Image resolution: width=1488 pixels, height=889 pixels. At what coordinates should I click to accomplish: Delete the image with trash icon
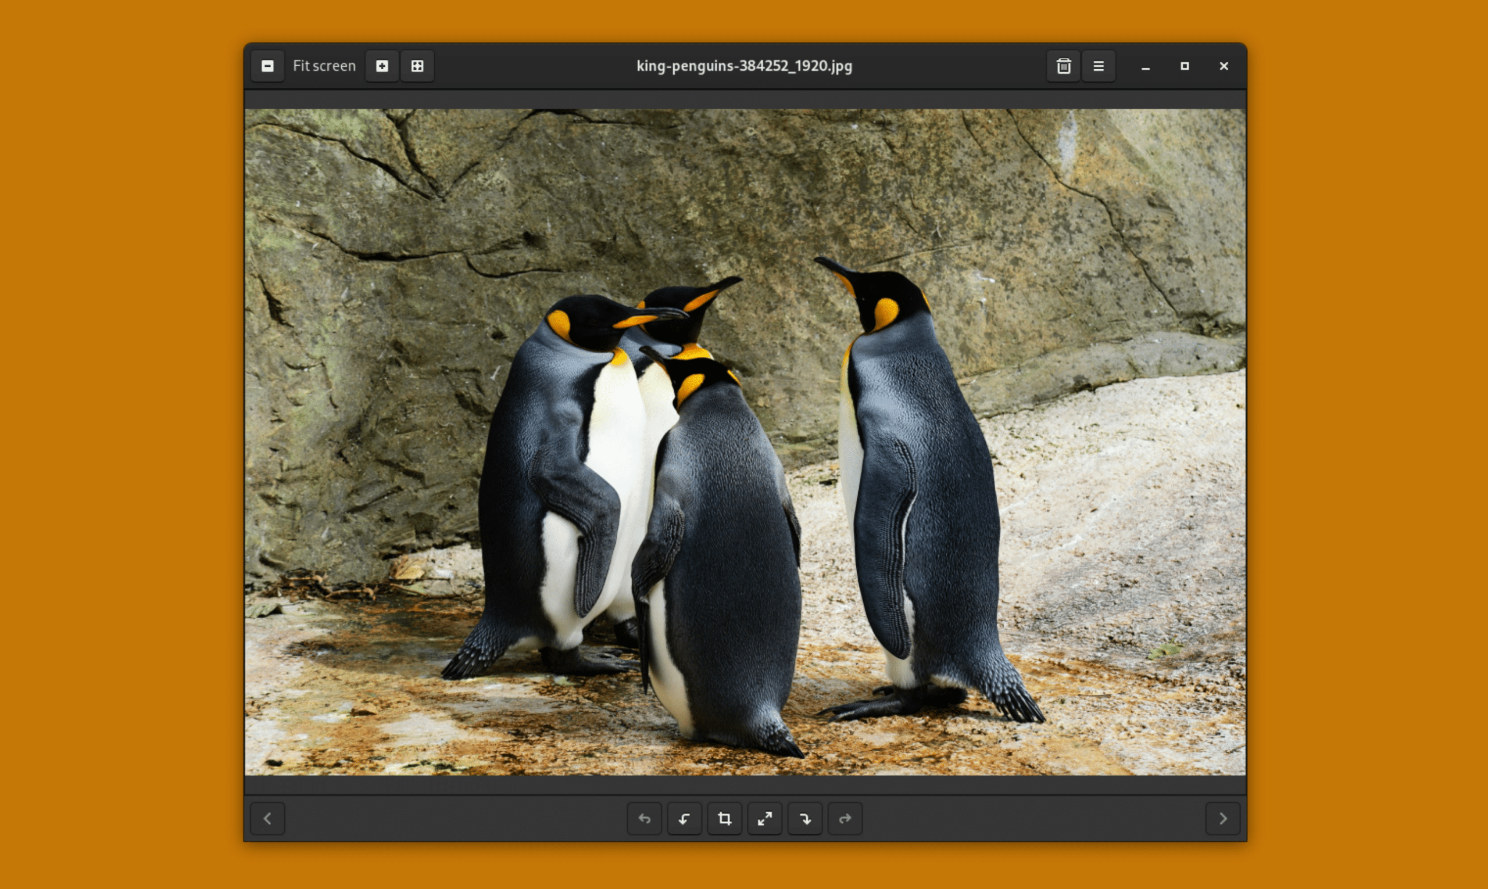tap(1064, 66)
